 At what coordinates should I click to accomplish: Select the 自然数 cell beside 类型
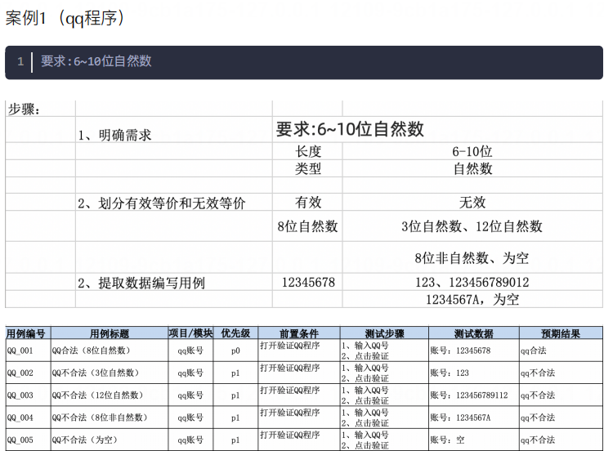(x=472, y=168)
